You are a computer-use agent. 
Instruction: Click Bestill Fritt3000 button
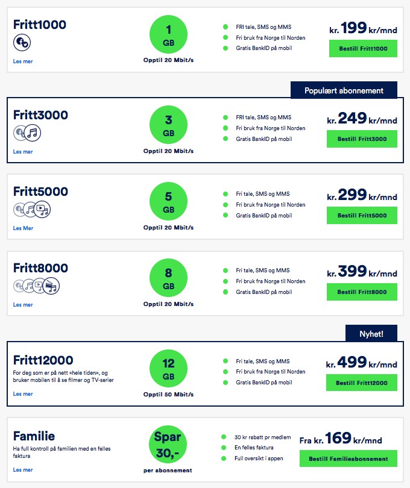(x=362, y=139)
